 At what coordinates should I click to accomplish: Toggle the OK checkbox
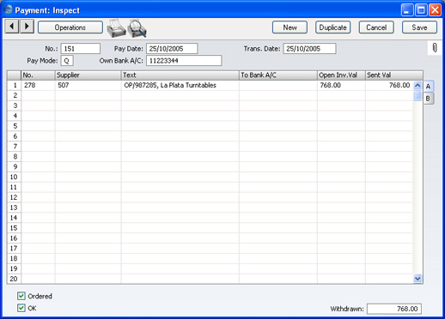click(21, 308)
